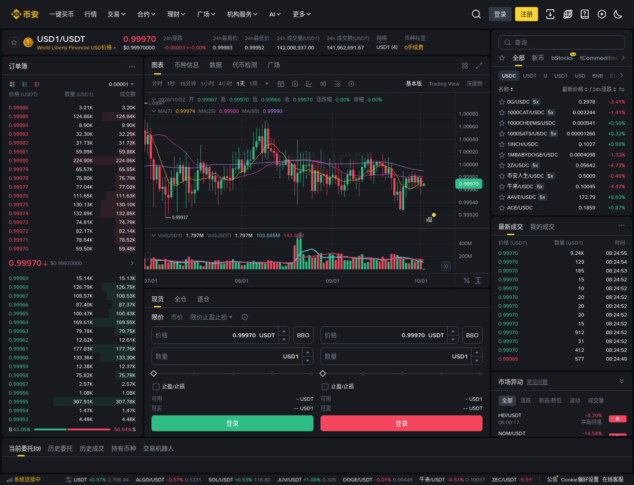634x485 pixels.
Task: Open the language globe icon
Action: (568, 14)
